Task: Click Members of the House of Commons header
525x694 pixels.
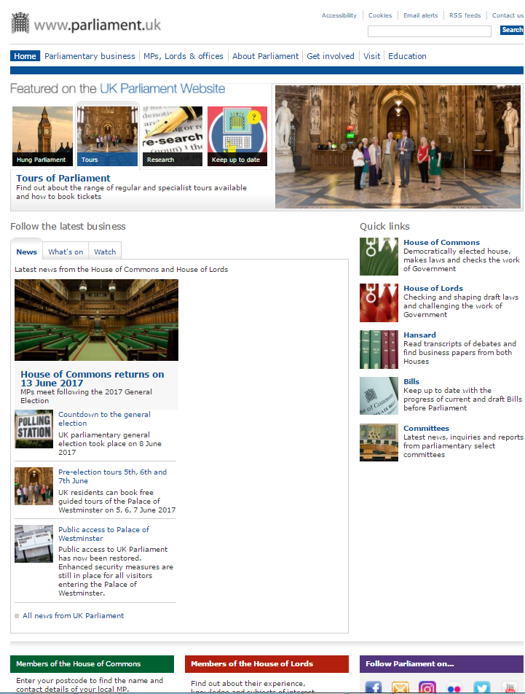Action: (x=92, y=664)
